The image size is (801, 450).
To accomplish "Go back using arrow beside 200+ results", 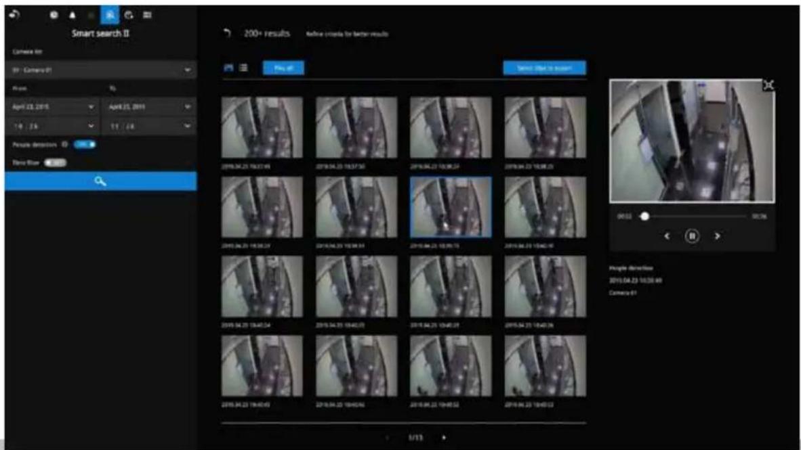I will click(227, 33).
